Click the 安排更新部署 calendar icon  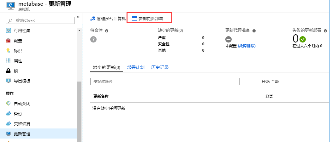tap(134, 19)
